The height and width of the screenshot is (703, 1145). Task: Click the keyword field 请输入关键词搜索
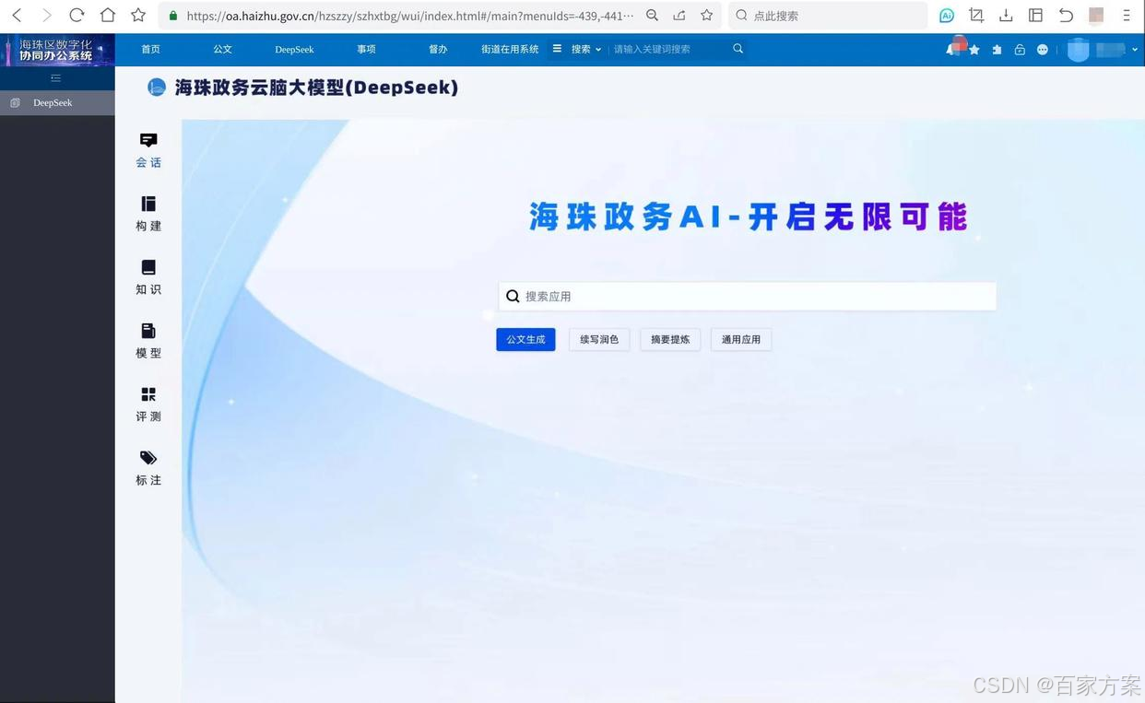pyautogui.click(x=668, y=49)
